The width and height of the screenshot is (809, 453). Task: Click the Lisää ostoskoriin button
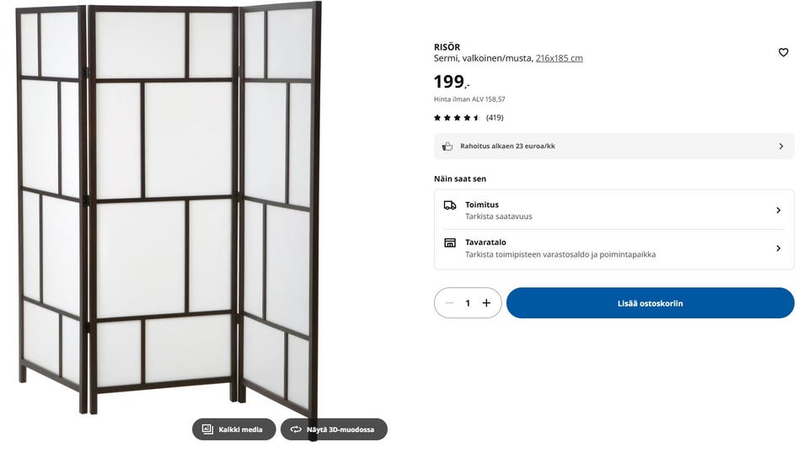pos(650,303)
